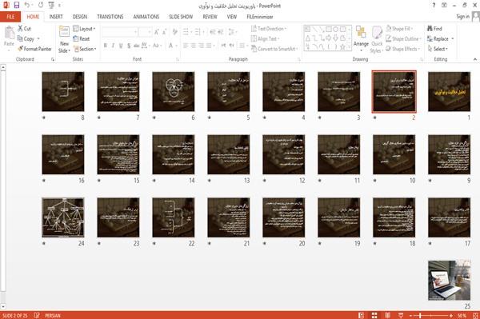Click the New Slide icon
The image size is (480, 319).
(x=64, y=32)
